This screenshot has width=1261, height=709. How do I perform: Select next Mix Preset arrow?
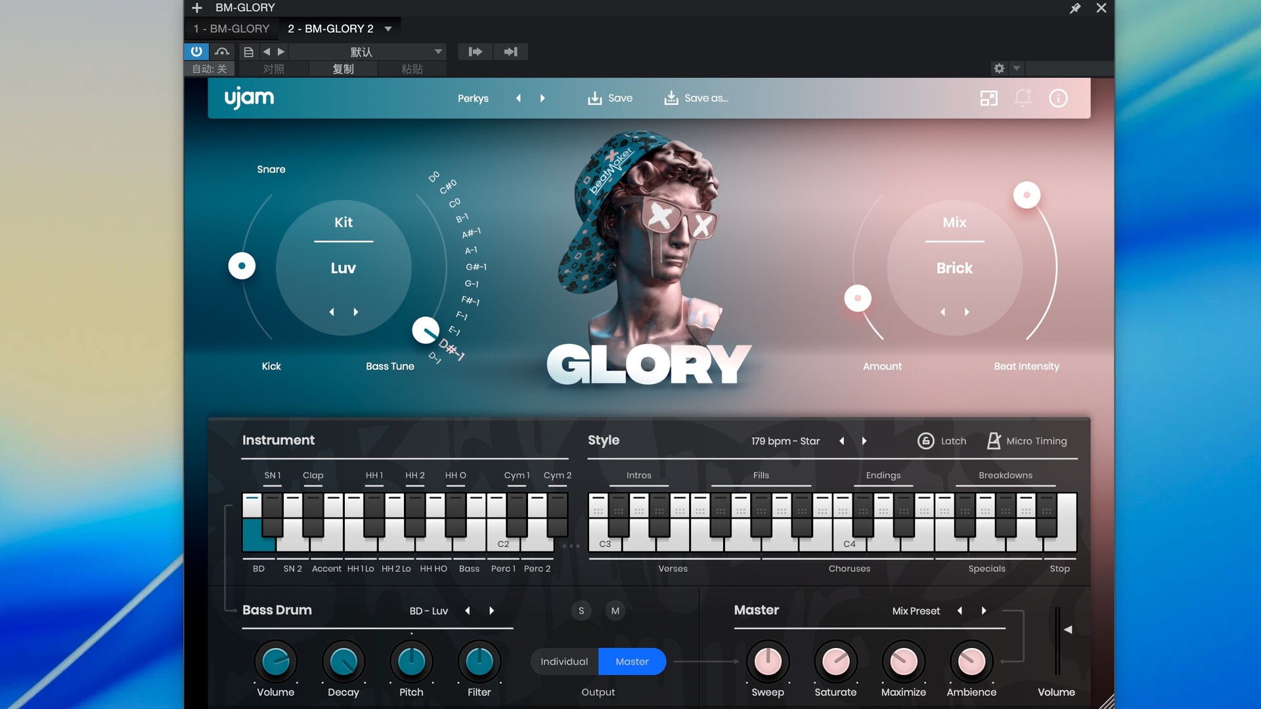click(x=984, y=611)
